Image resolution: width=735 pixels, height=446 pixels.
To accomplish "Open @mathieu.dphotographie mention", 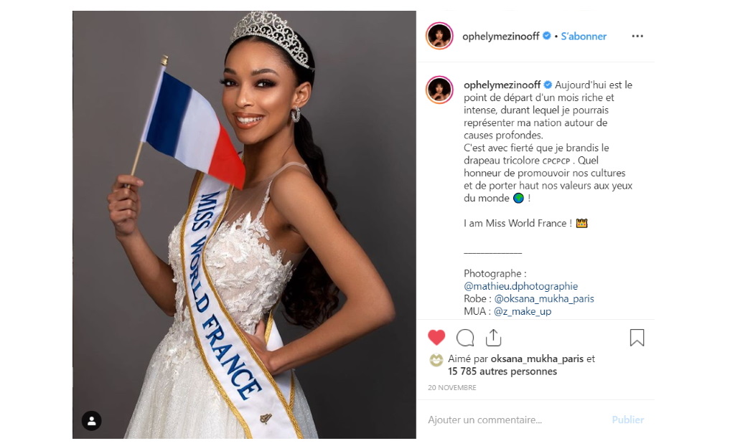I will [x=521, y=286].
